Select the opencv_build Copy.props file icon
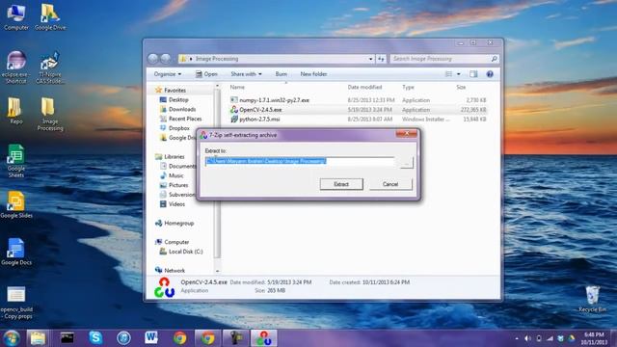This screenshot has width=617, height=347. click(16, 302)
